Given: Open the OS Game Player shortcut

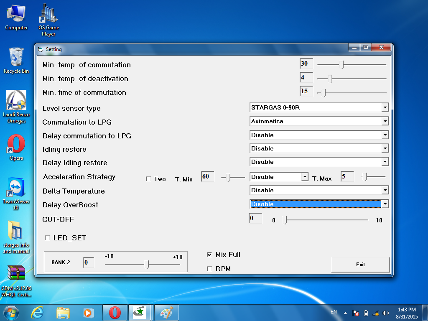Looking at the screenshot, I should 49,14.
